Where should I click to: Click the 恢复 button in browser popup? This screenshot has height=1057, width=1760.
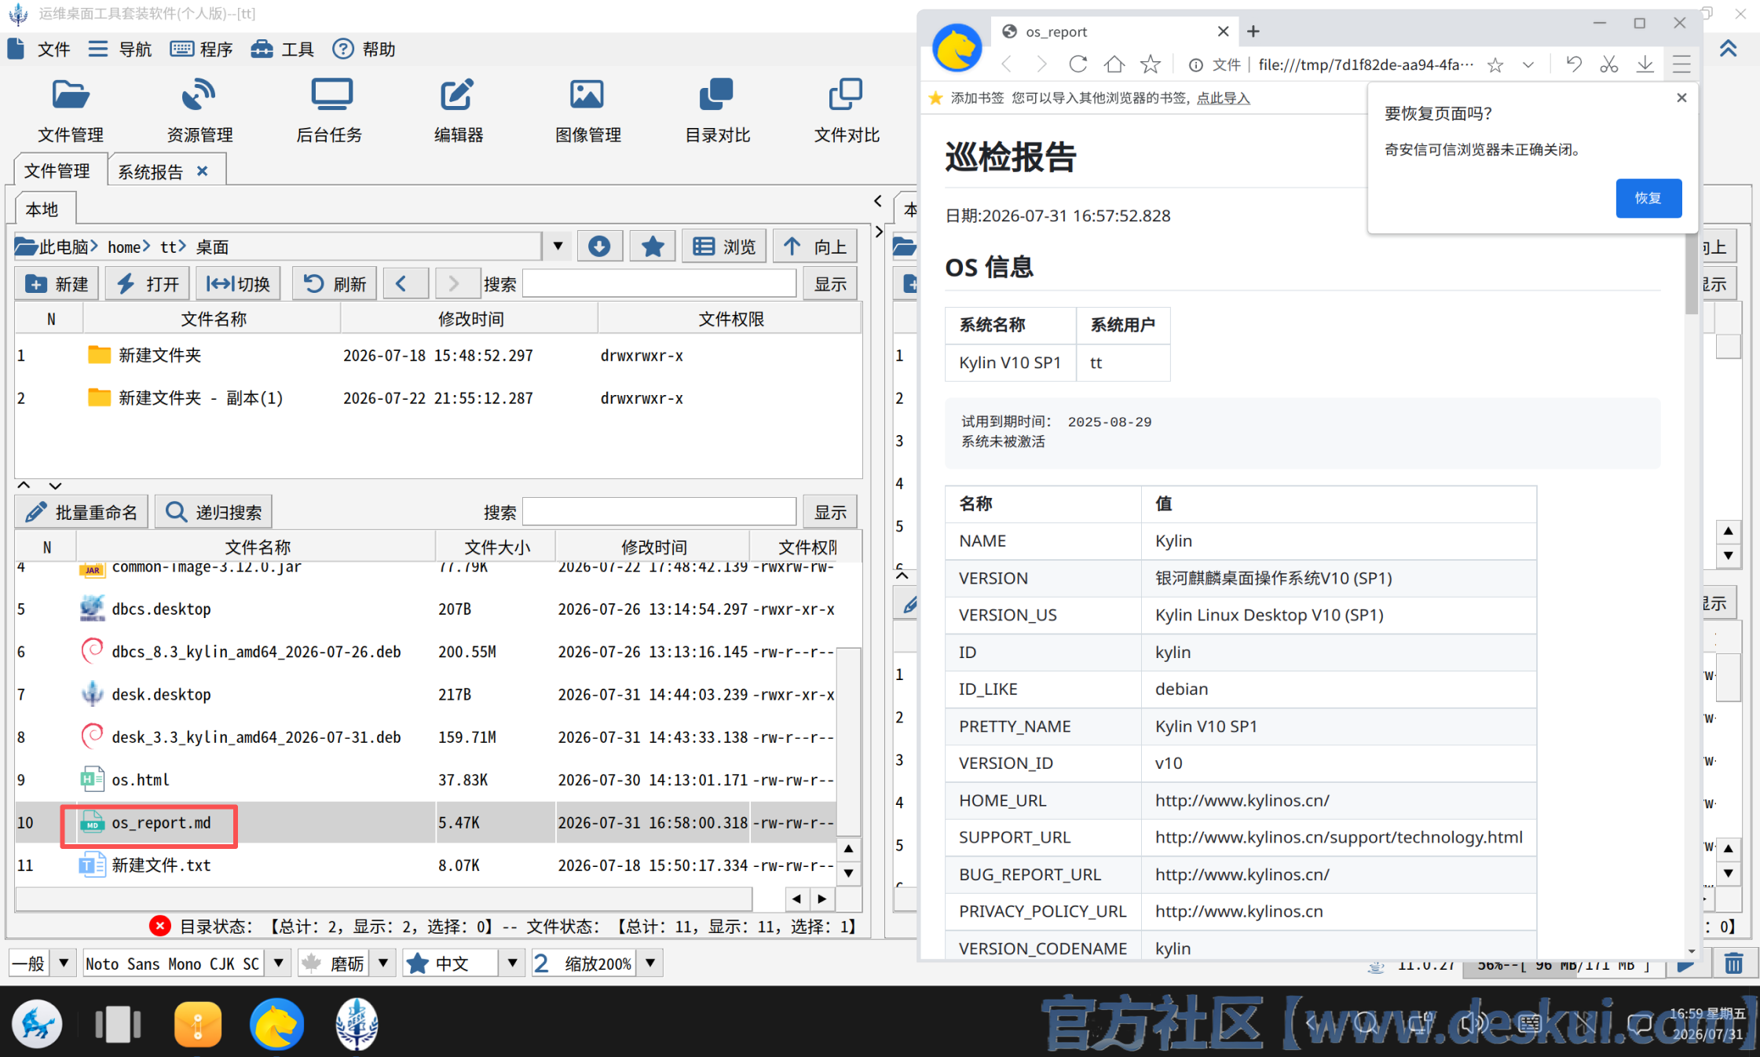click(1648, 198)
